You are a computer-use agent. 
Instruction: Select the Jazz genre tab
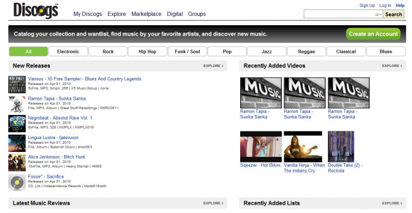point(267,52)
